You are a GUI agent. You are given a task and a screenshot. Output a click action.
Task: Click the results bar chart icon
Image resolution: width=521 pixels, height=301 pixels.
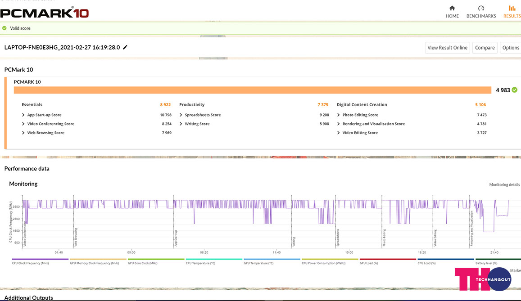pyautogui.click(x=512, y=8)
